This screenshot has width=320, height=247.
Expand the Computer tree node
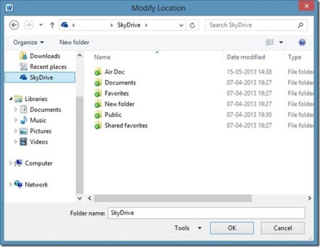pos(11,163)
